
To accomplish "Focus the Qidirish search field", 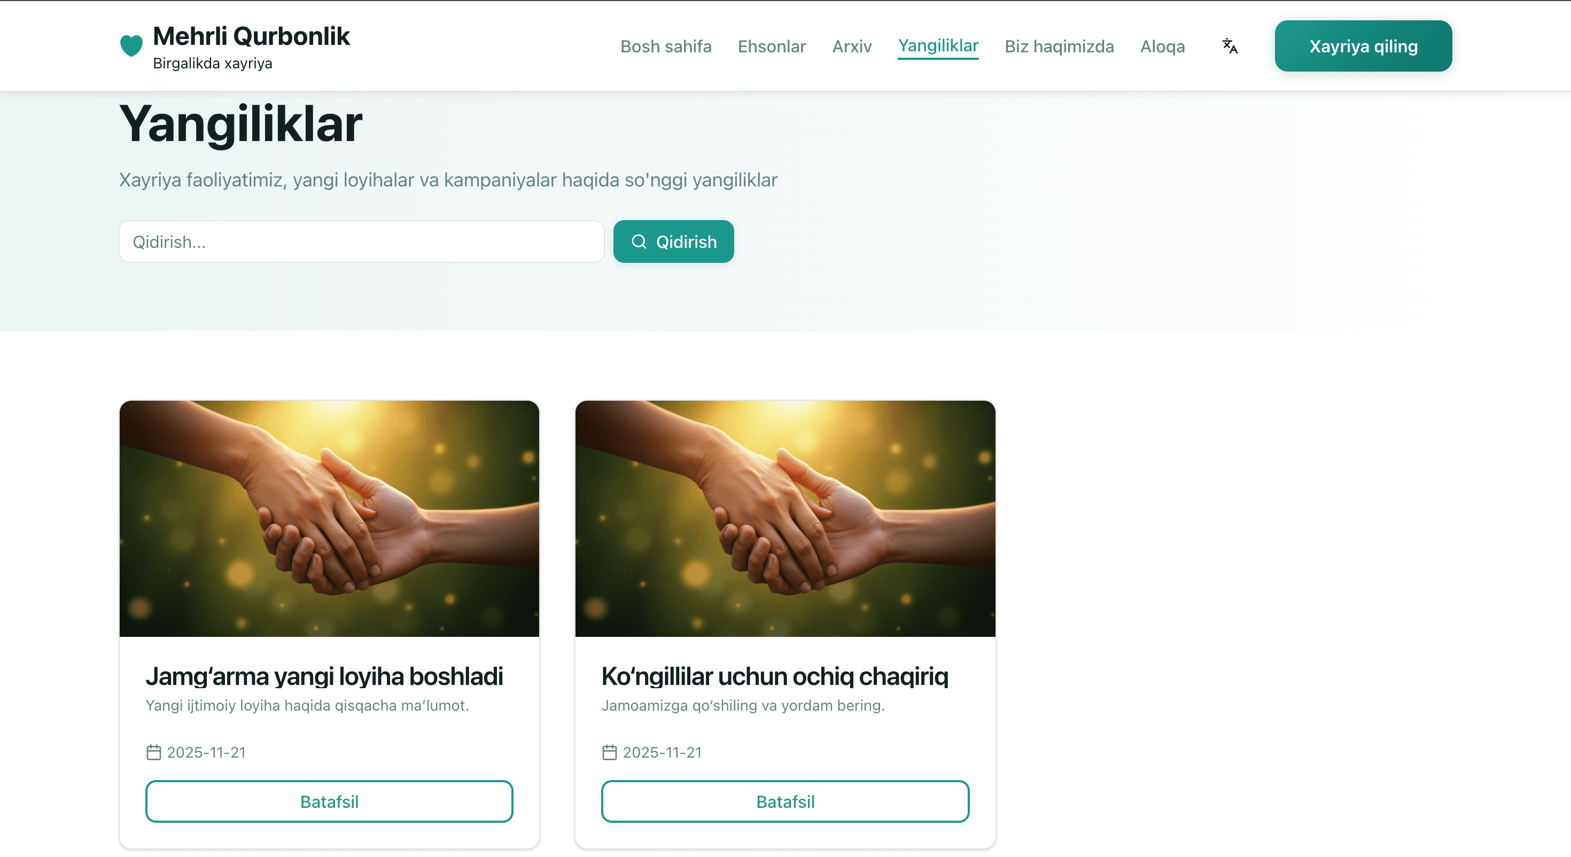I will pos(362,241).
